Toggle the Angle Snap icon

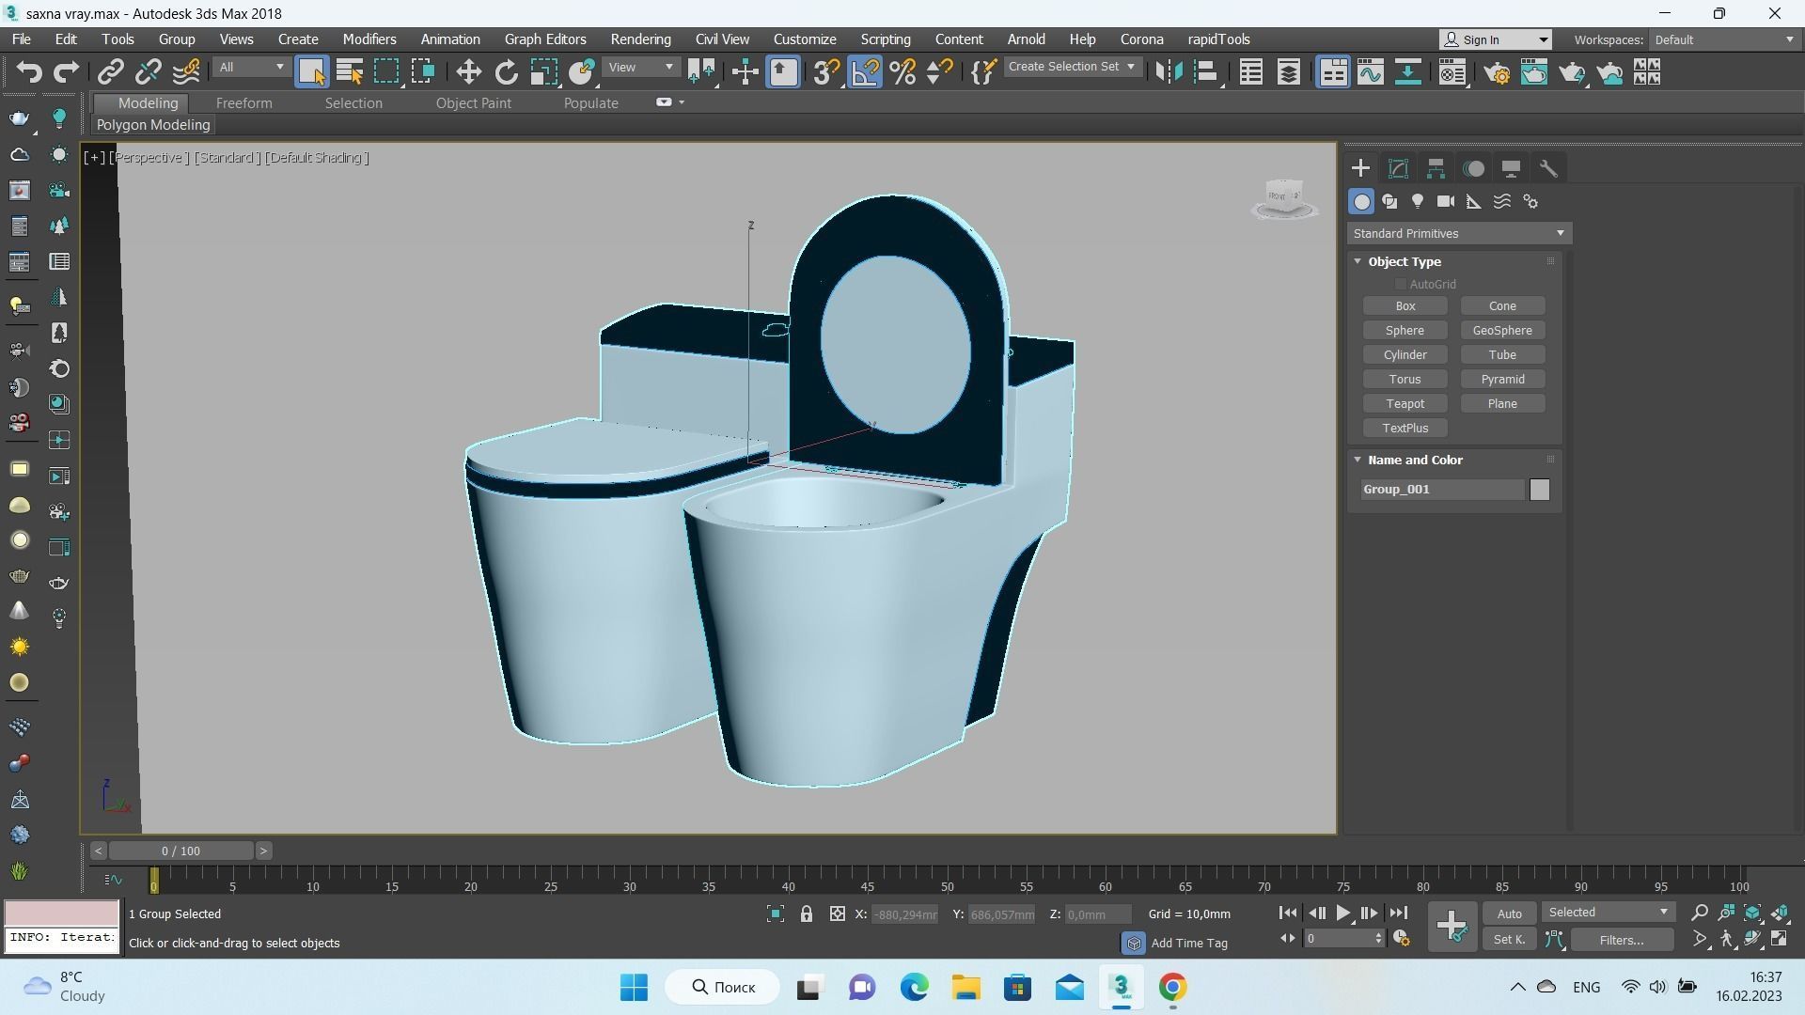click(865, 72)
